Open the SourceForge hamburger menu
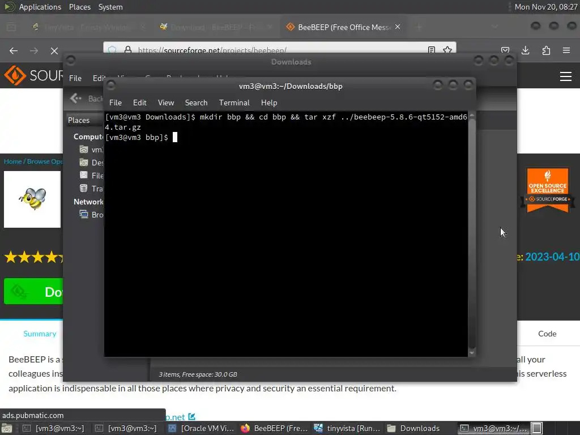 tap(566, 76)
